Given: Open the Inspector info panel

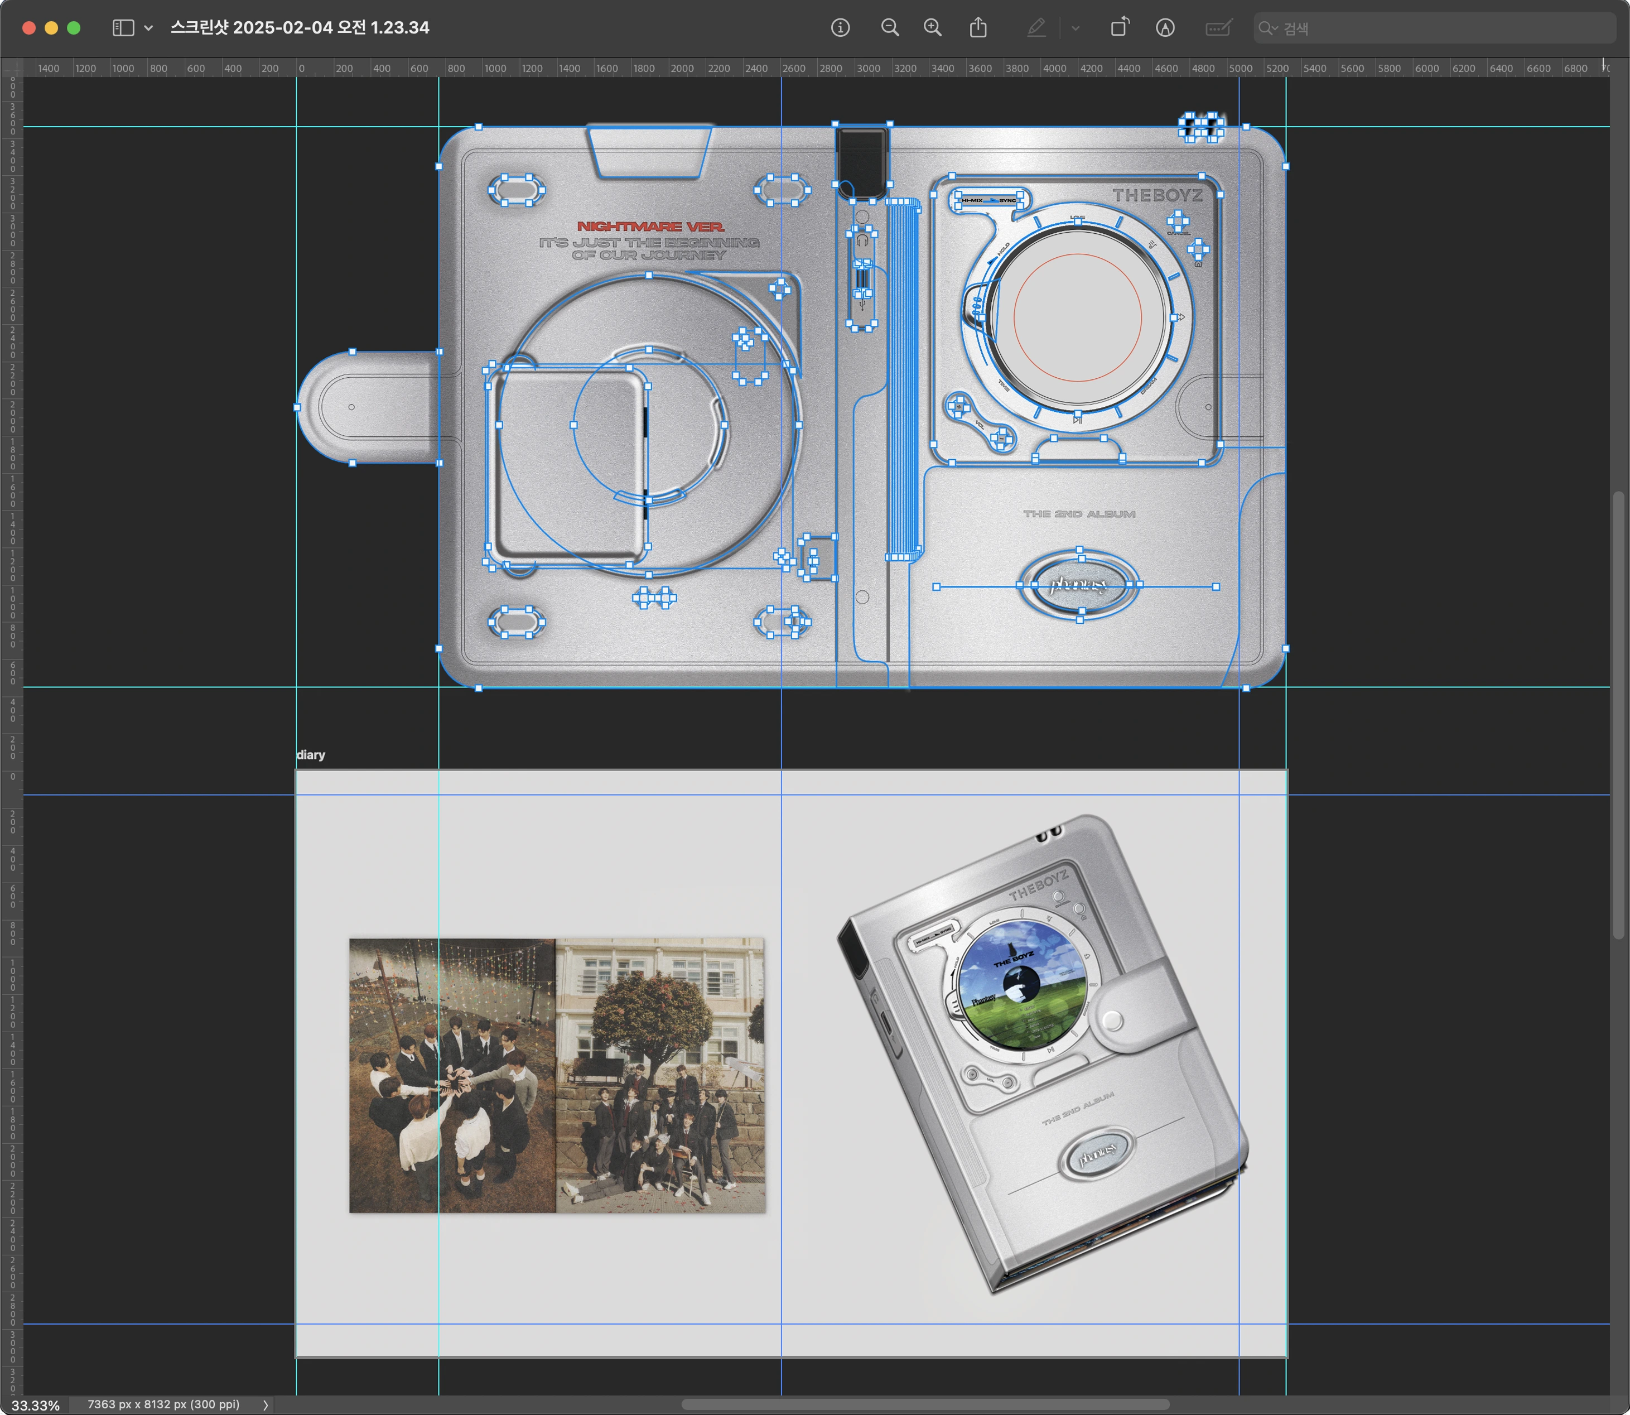Looking at the screenshot, I should pos(840,28).
